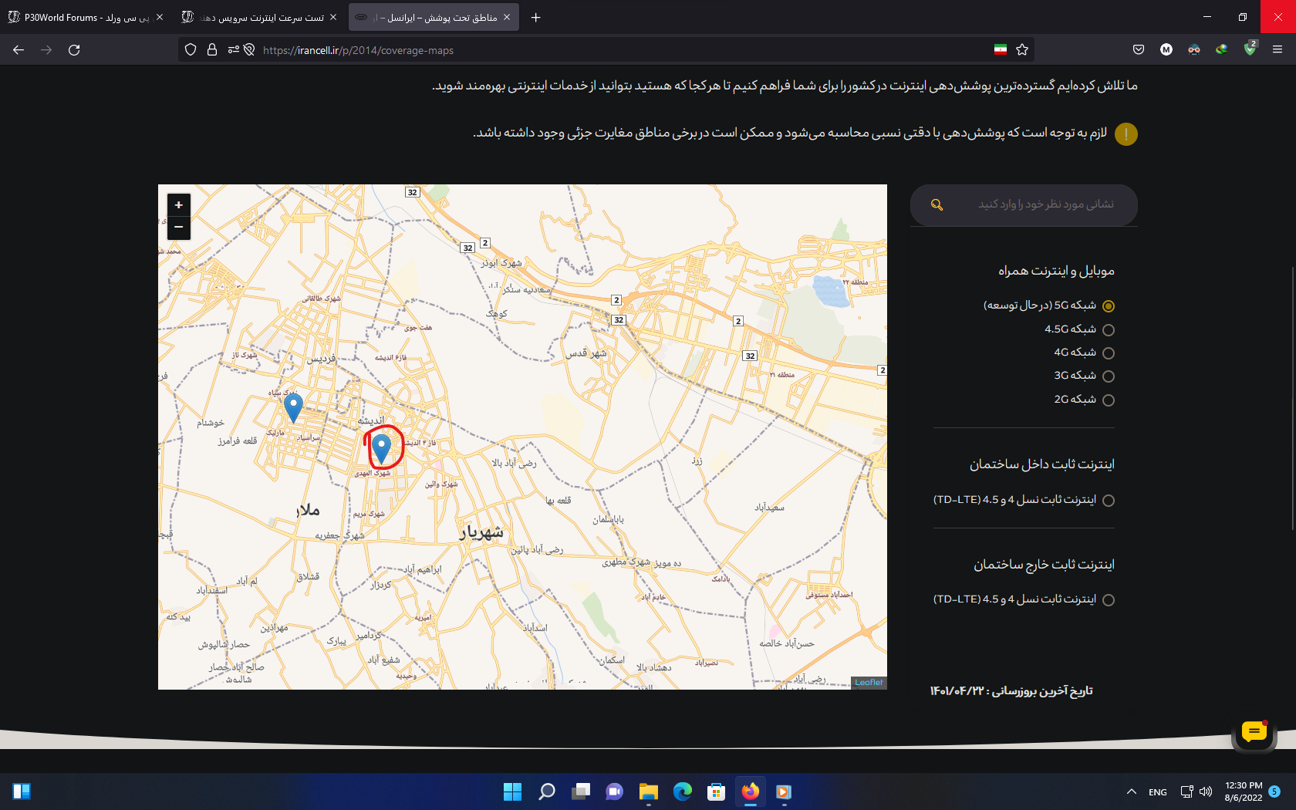
Task: Save page to Pocket
Action: (x=1139, y=49)
